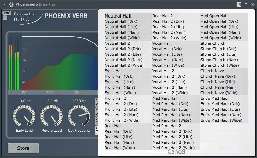Choose Front Hall 2 preset
The width and height of the screenshot is (257, 158).
tap(115, 98)
